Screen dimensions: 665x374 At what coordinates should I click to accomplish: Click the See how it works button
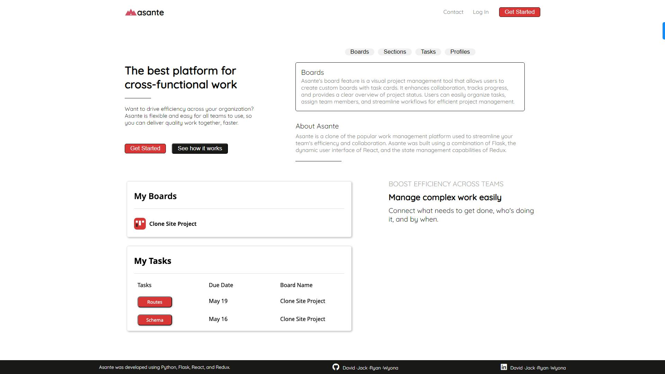200,149
